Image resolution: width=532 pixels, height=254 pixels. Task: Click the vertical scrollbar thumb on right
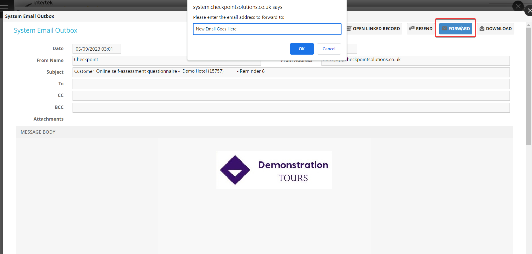(529, 85)
